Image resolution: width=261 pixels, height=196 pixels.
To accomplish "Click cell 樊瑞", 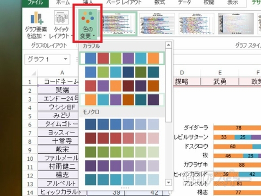I will (58, 90).
